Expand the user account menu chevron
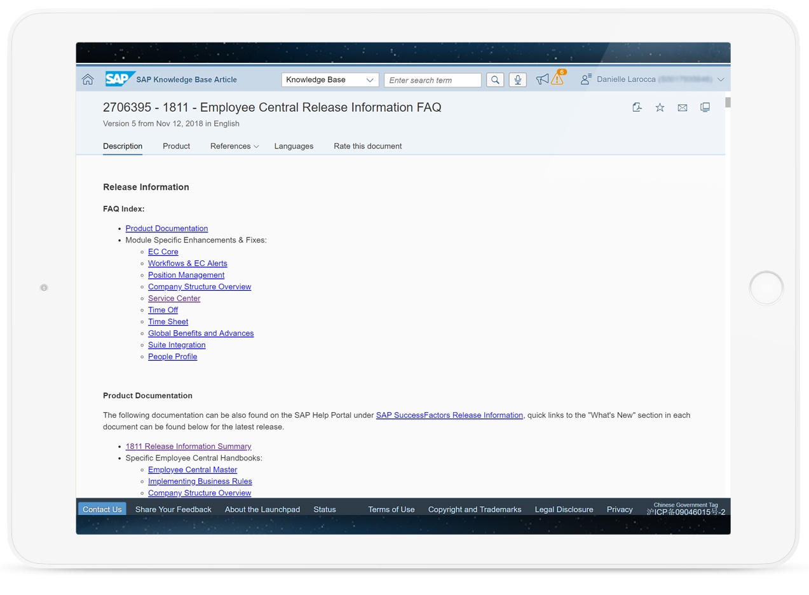809x595 pixels. click(x=721, y=79)
